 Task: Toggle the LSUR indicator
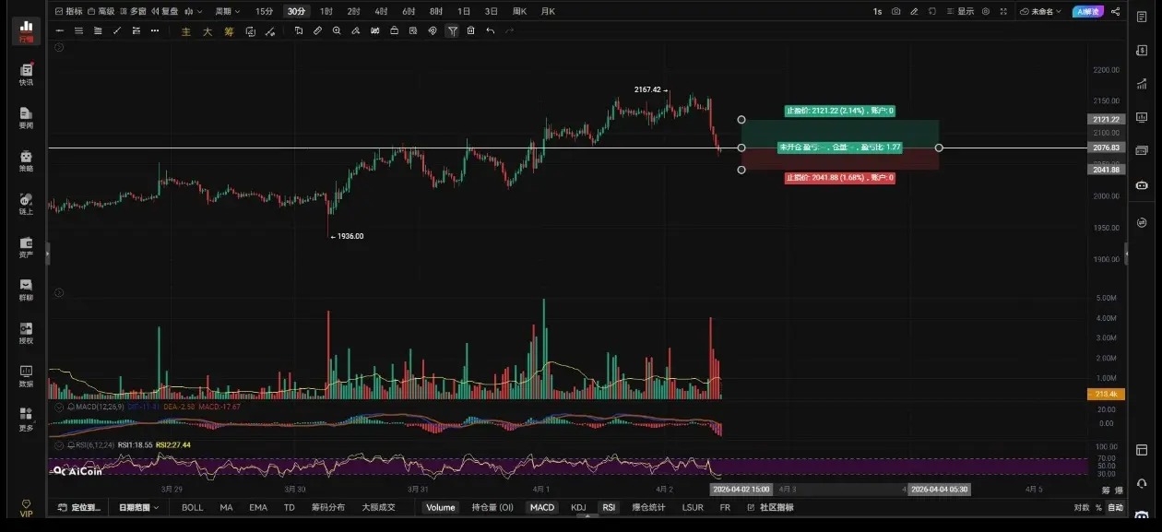tap(693, 507)
